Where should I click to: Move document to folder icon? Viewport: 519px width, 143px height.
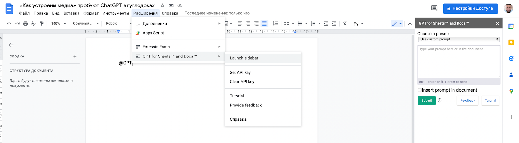tap(171, 5)
